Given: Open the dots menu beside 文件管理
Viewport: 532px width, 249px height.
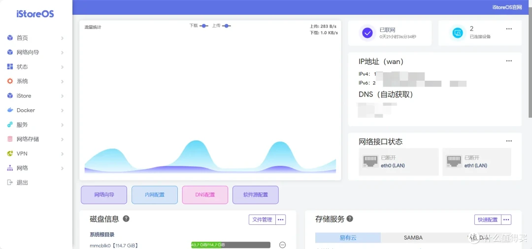Looking at the screenshot, I should tap(281, 219).
